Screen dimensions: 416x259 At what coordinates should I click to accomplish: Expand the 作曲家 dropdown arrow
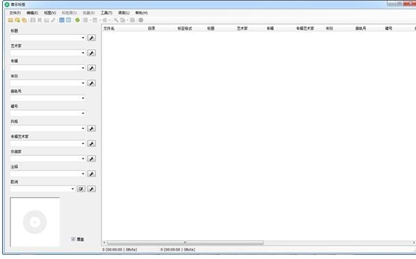83,159
